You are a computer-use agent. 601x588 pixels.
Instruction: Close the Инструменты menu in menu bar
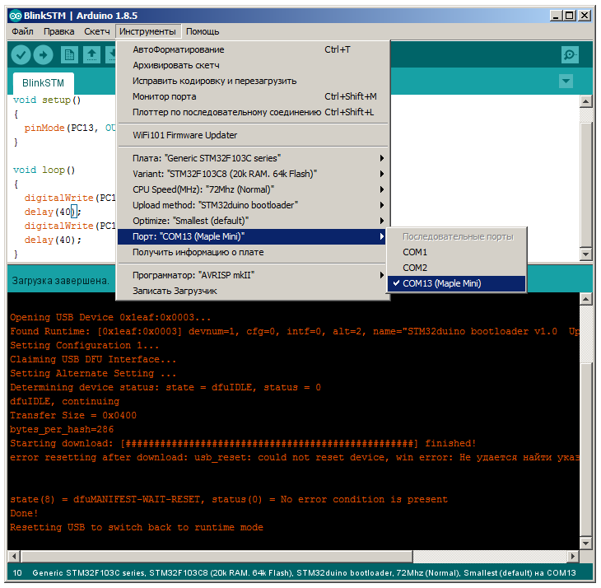point(147,31)
